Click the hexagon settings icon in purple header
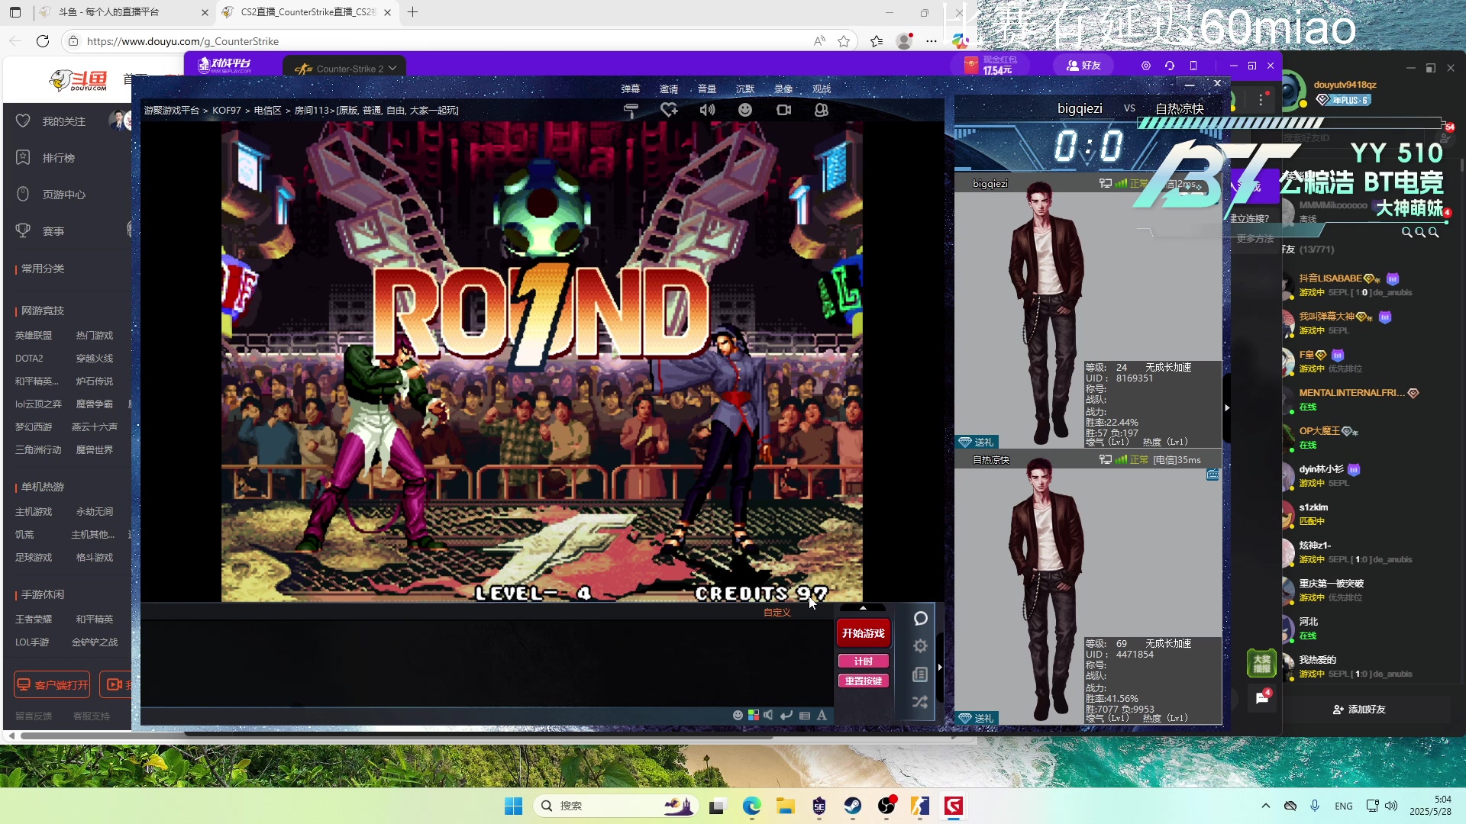1466x824 pixels. 1146,66
